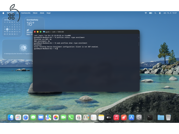179x134 pixels.
Task: Open the Ablak menu
Action: (x=42, y=13)
